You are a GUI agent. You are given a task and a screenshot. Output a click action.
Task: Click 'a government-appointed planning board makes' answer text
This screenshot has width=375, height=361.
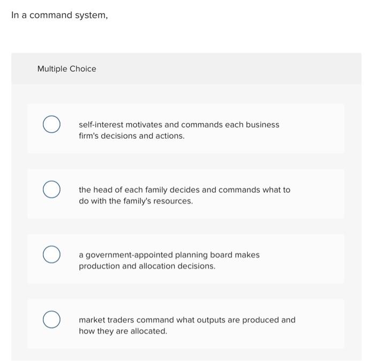[x=169, y=255]
